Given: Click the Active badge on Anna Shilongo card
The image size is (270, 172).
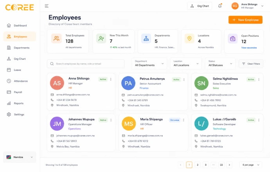Looking at the screenshot, I should point(103,79).
